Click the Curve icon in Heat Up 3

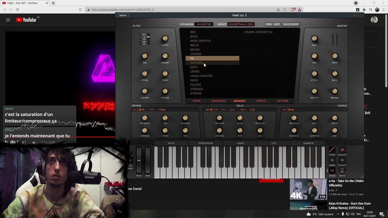pos(332,150)
